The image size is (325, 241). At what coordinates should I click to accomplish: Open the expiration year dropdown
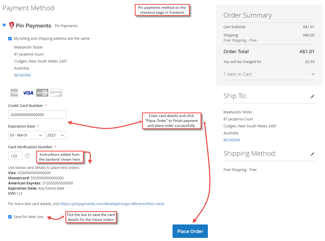point(56,135)
